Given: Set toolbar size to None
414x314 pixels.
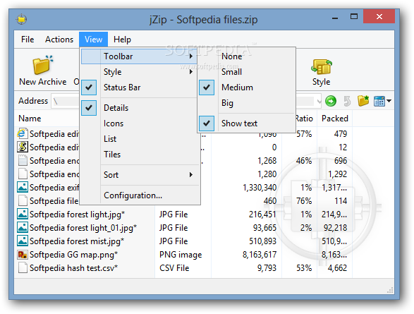Looking at the screenshot, I should [246, 56].
